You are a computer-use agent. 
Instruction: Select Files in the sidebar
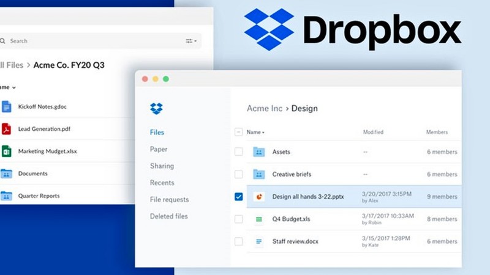point(157,132)
